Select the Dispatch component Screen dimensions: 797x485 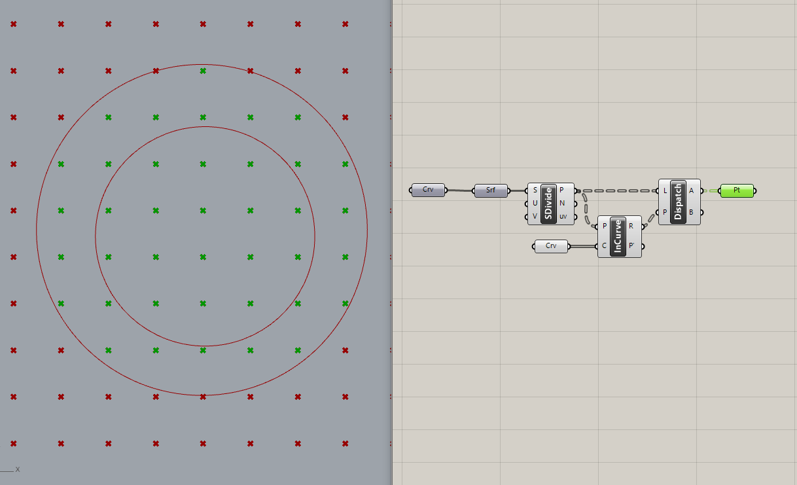tap(679, 202)
